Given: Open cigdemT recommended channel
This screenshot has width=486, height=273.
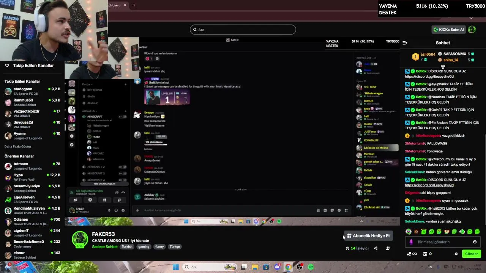Looking at the screenshot, I should (32, 233).
